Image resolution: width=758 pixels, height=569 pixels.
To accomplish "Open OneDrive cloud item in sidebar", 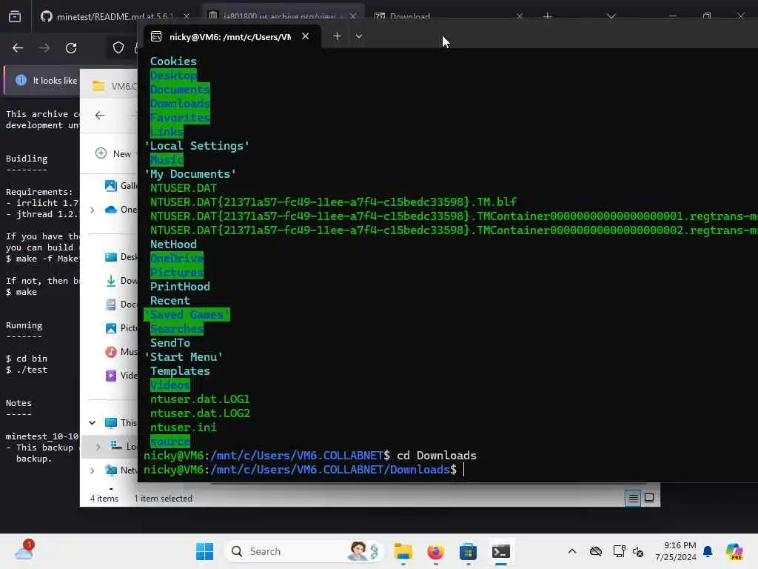I will tap(121, 210).
